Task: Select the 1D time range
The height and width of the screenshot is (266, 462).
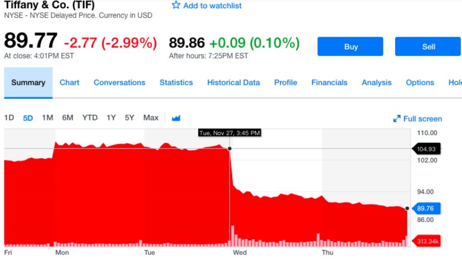Action: 9,118
